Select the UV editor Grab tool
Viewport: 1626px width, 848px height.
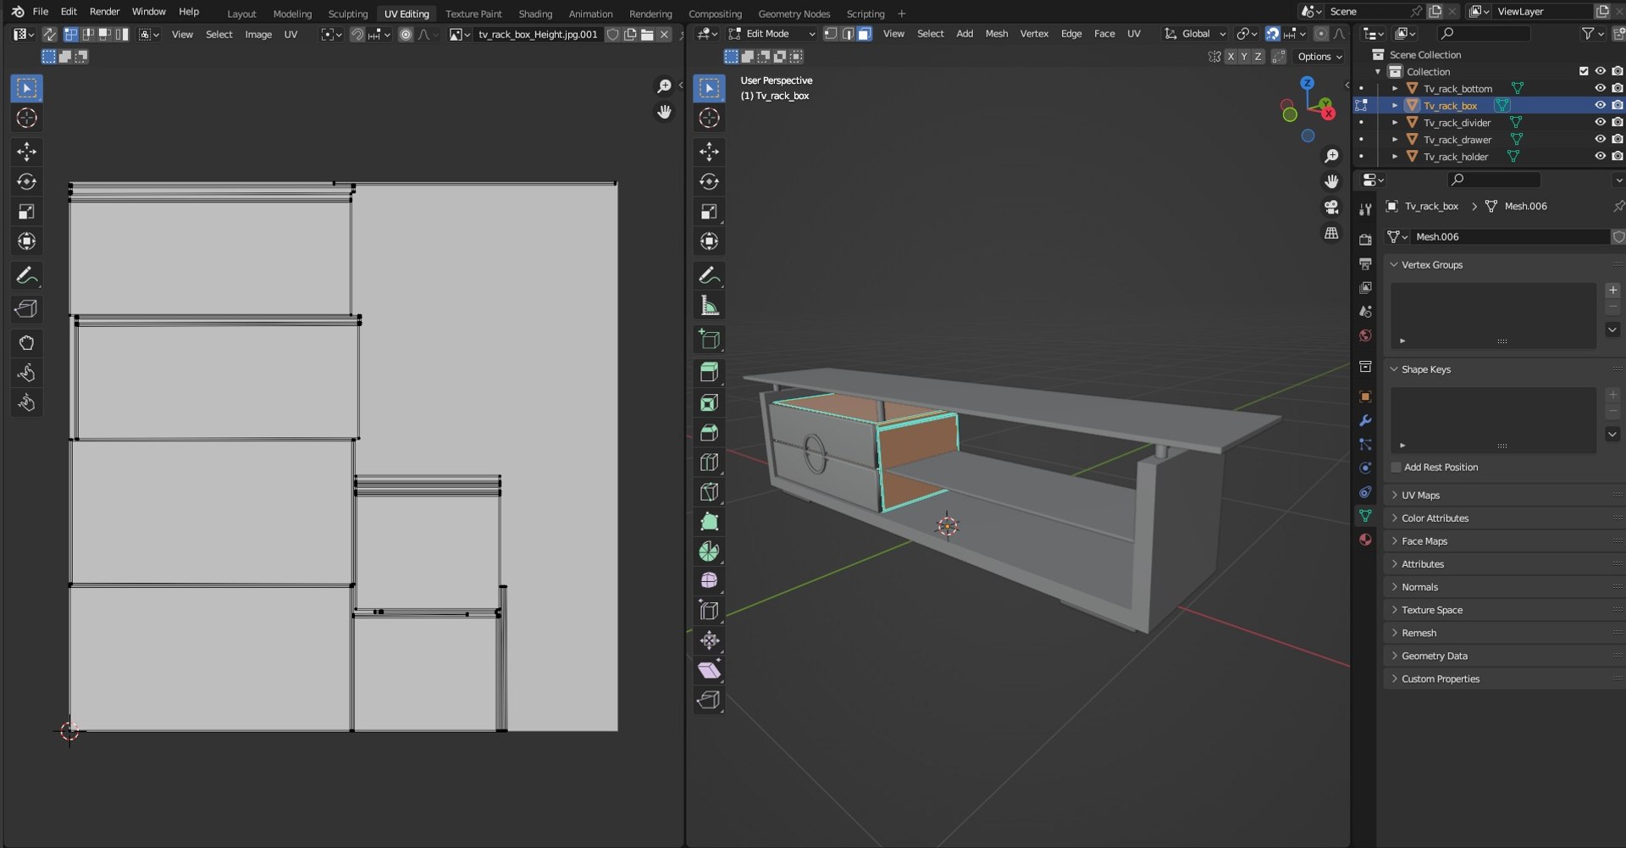[x=26, y=343]
